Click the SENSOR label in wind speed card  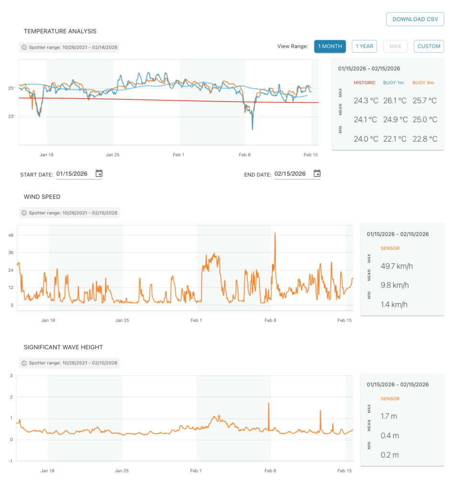[x=390, y=248]
